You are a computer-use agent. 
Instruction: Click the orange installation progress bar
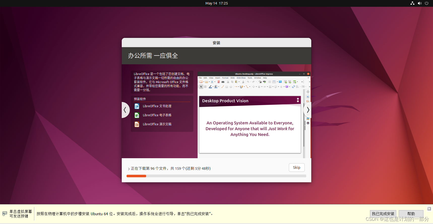[x=216, y=176]
